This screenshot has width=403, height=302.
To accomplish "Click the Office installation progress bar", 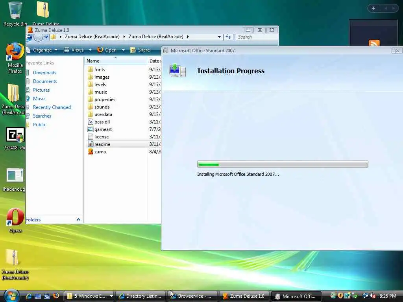I will click(x=283, y=164).
